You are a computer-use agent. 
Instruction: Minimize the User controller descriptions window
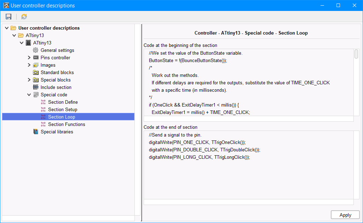click(x=322, y=5)
